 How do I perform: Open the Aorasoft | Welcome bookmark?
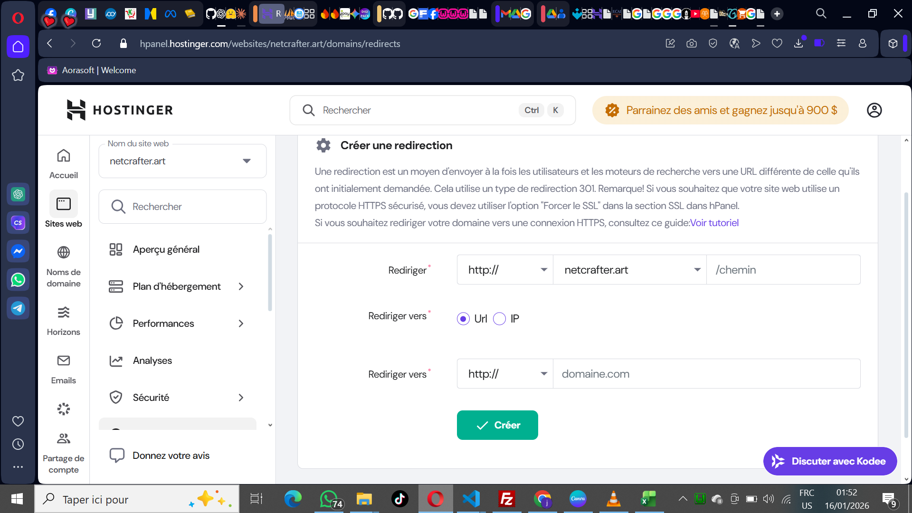pos(92,70)
